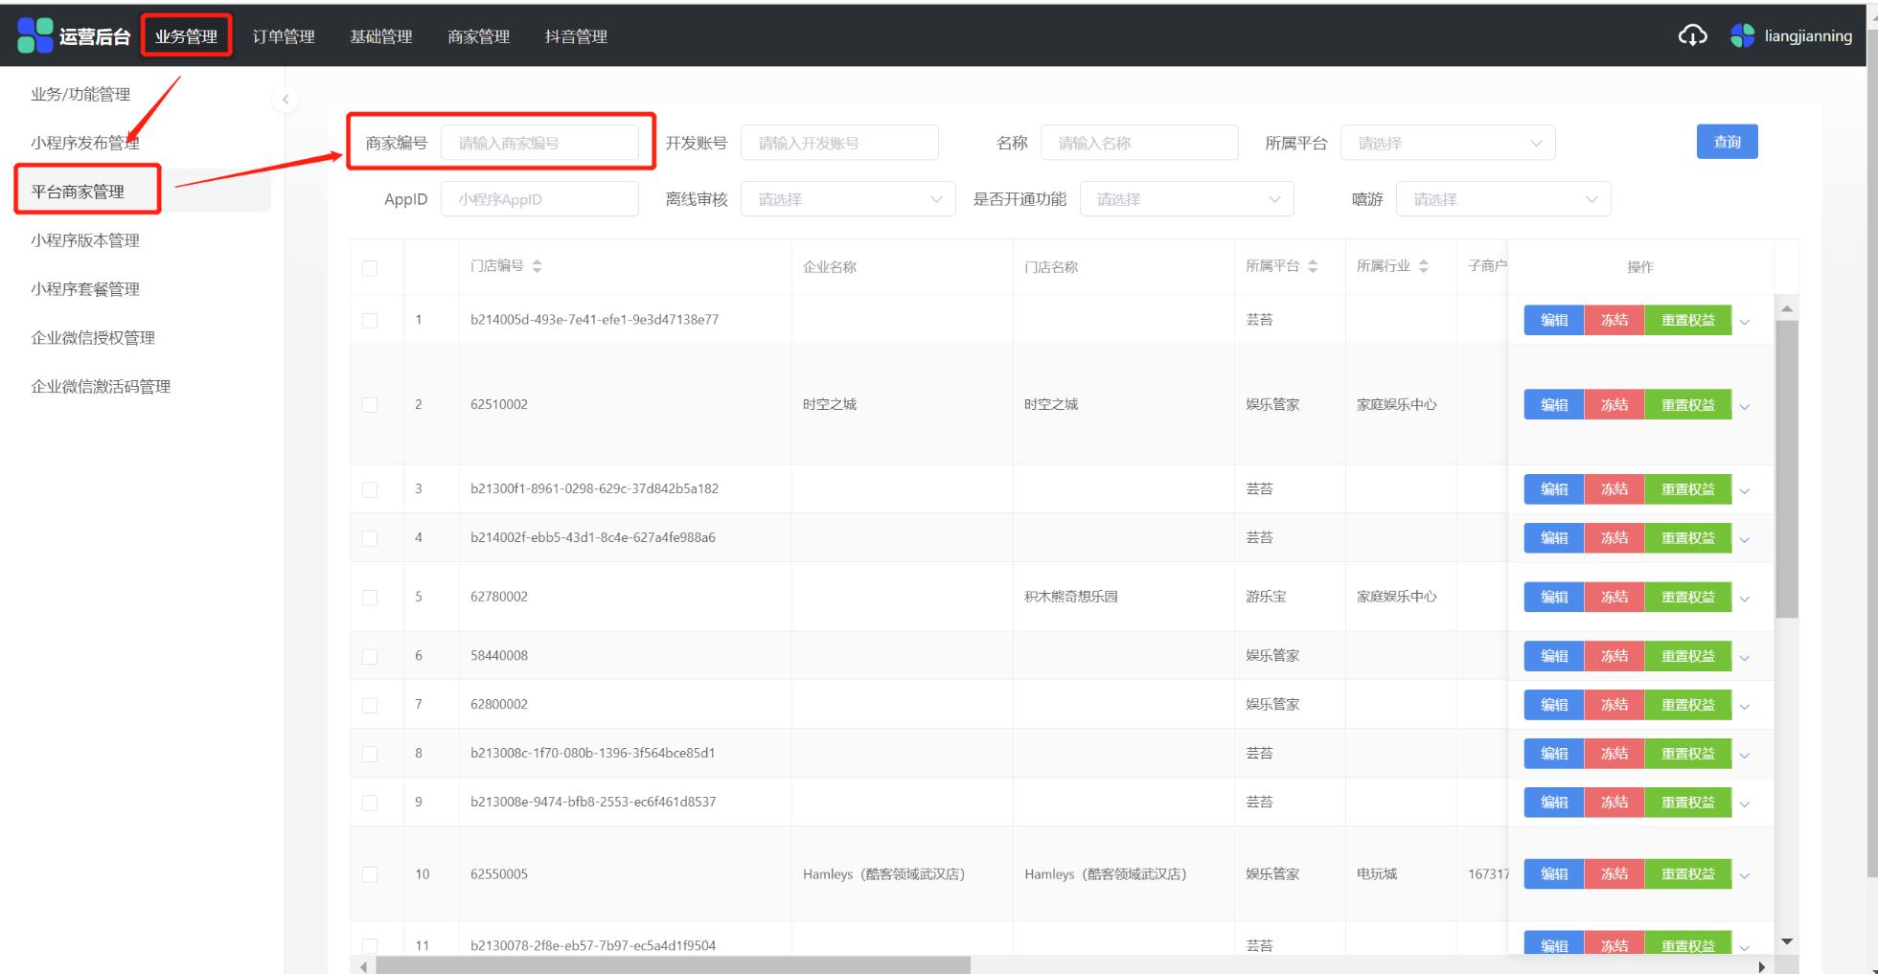Open the 是否开通功能 dropdown

(x=1186, y=199)
